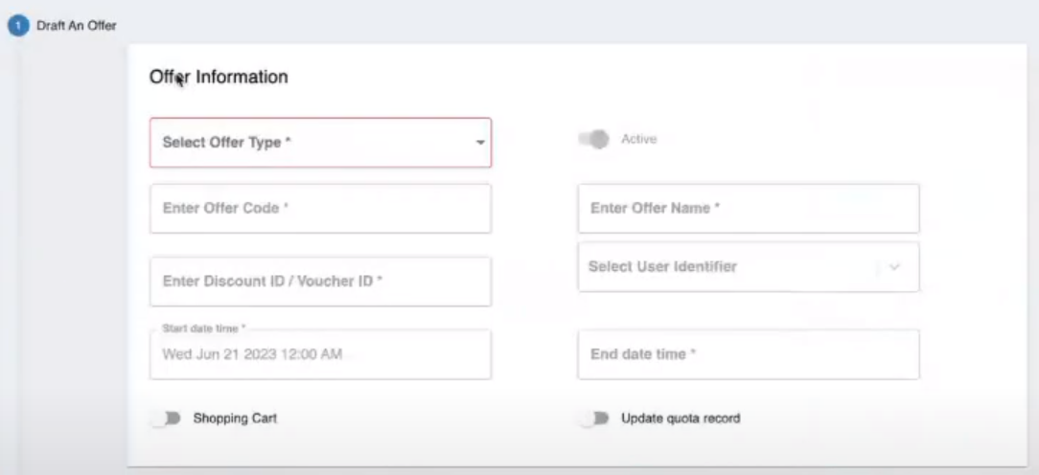Open the End date time field
Screen dimensions: 1039x475
(x=748, y=354)
